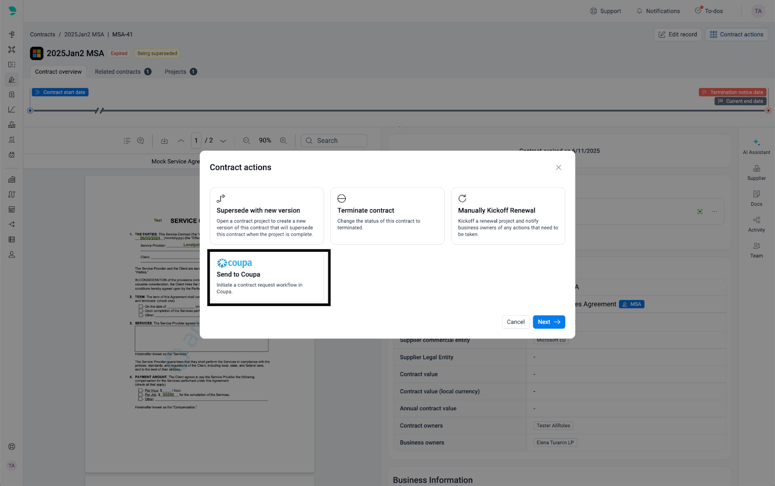Open the Supplier side panel

coord(756,172)
